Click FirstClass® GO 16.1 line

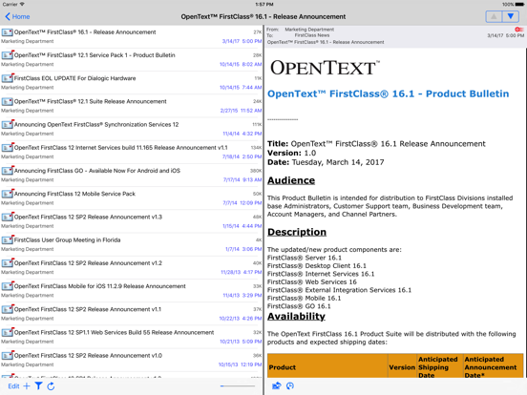[299, 306]
